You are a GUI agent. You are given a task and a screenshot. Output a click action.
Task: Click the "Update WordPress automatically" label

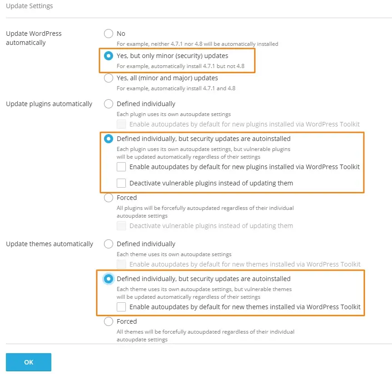34,38
